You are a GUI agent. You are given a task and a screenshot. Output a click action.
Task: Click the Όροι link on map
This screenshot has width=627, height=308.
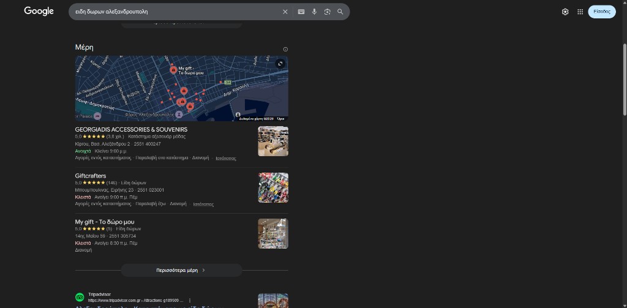click(280, 119)
